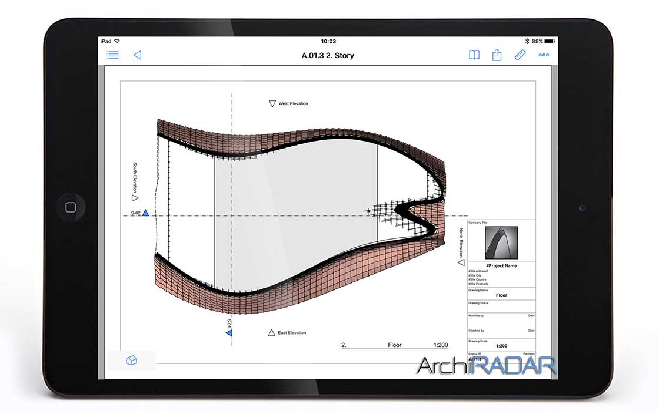Viewport: 659px width, 411px height.
Task: Tap the 1:200 drawing scale label
Action: [501, 346]
